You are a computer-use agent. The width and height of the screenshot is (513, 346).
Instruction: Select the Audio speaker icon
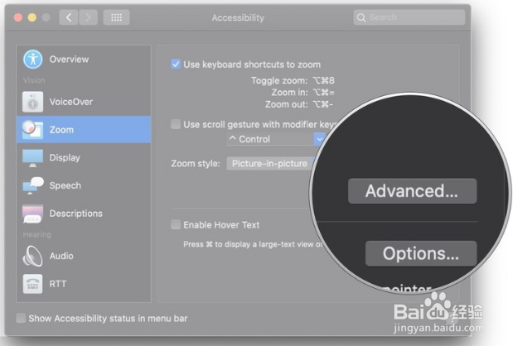(32, 256)
